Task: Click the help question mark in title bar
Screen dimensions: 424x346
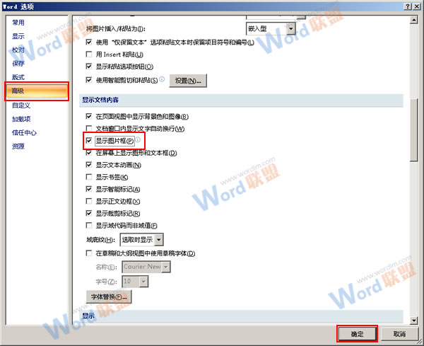Action: coord(407,6)
